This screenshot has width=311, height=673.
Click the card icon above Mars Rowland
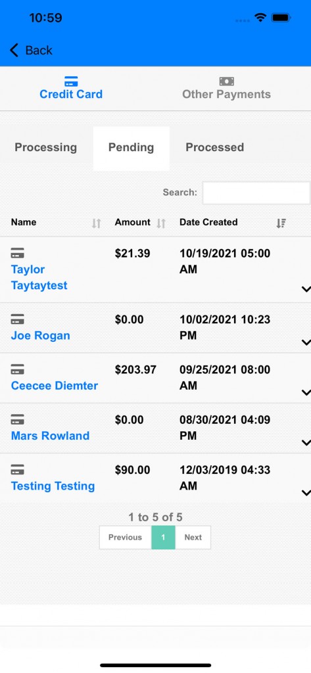[x=18, y=420]
